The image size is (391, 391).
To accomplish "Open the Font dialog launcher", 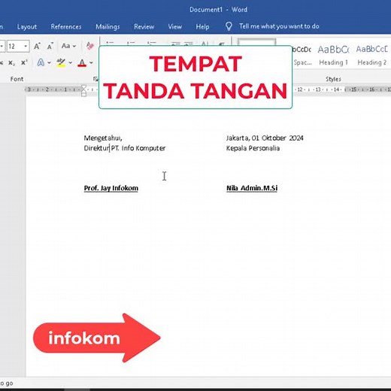I will tap(95, 79).
